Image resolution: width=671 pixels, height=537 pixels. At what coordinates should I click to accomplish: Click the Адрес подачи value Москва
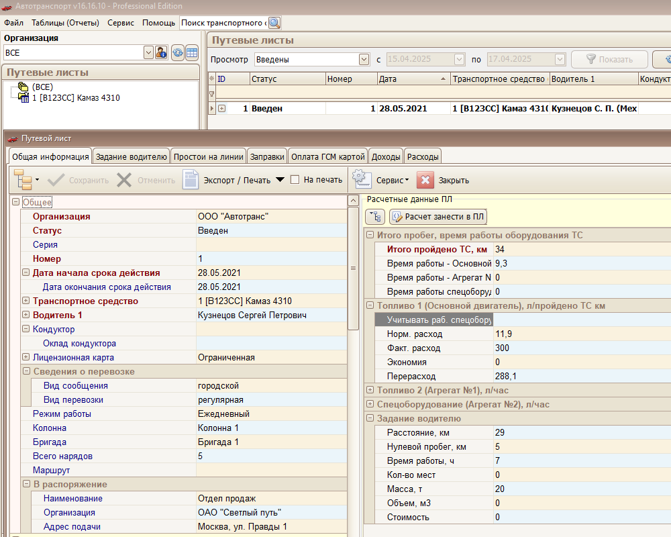pos(272,526)
